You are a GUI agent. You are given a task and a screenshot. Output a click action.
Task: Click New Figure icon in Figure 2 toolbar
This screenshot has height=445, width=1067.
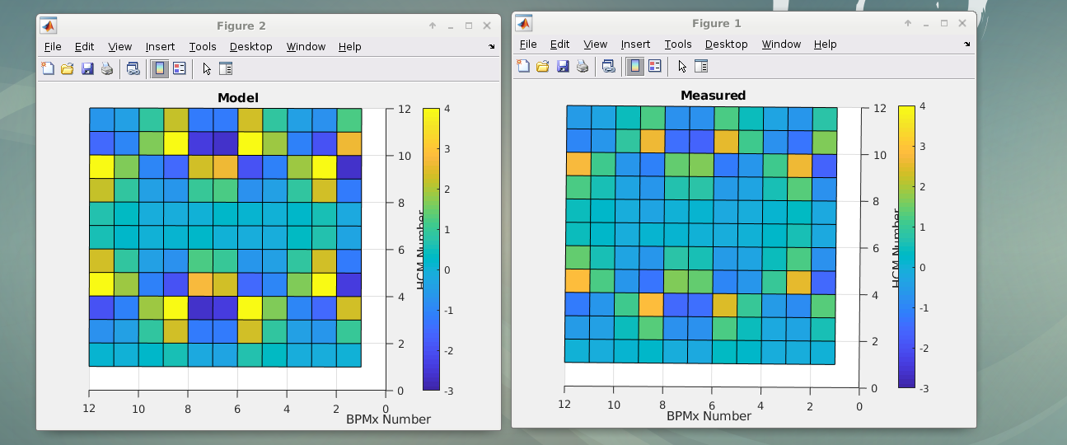(48, 69)
